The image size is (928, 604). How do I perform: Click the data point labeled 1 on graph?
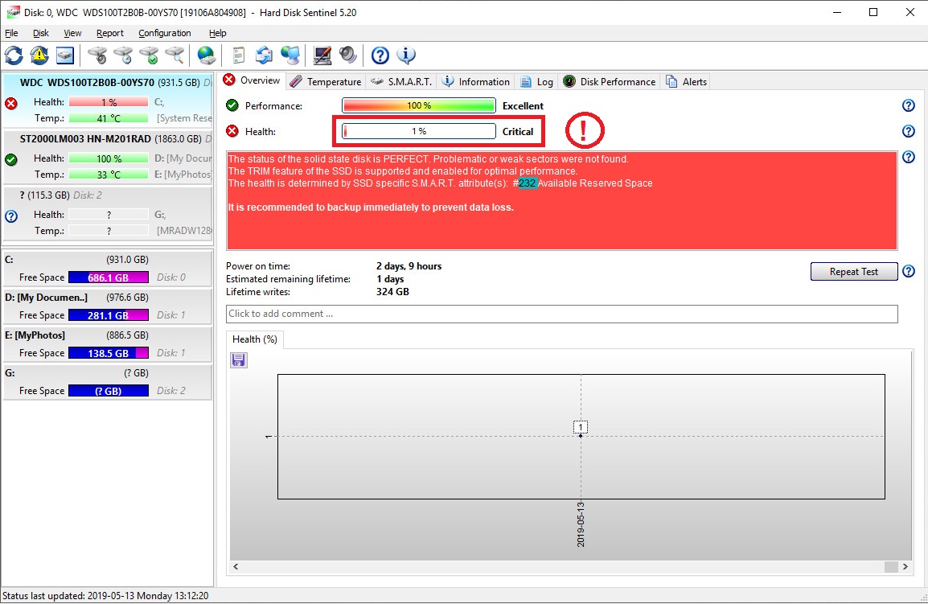581,427
